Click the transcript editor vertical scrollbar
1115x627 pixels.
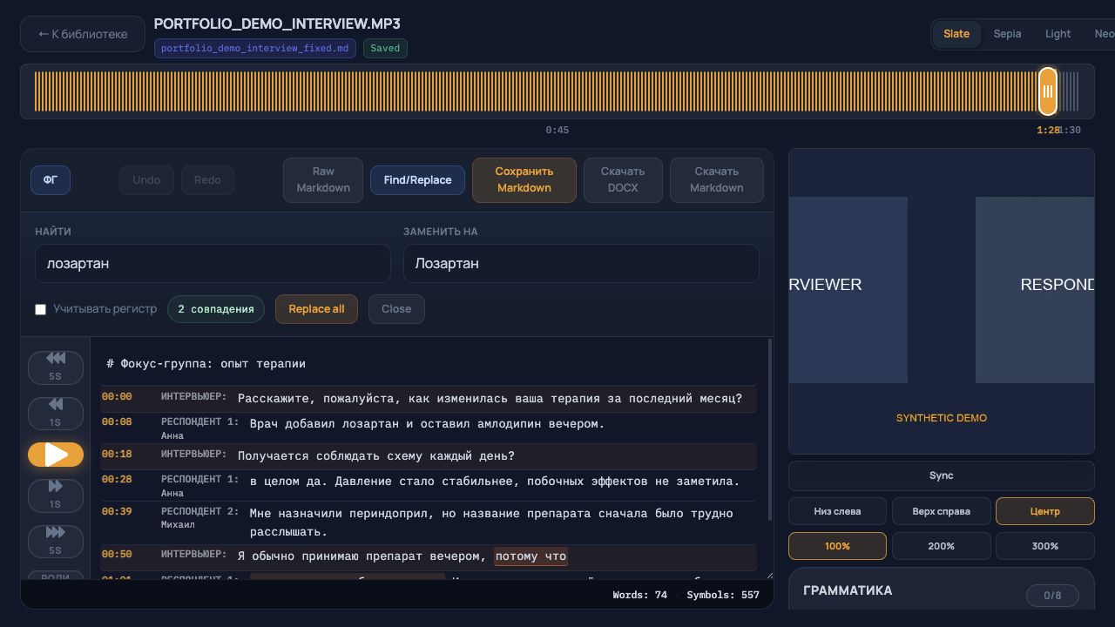(770, 430)
